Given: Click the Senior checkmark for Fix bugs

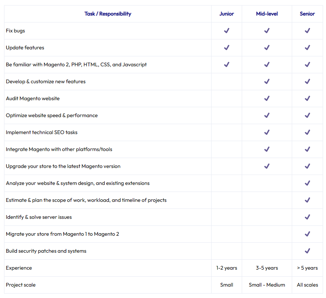Looking at the screenshot, I should pos(307,31).
